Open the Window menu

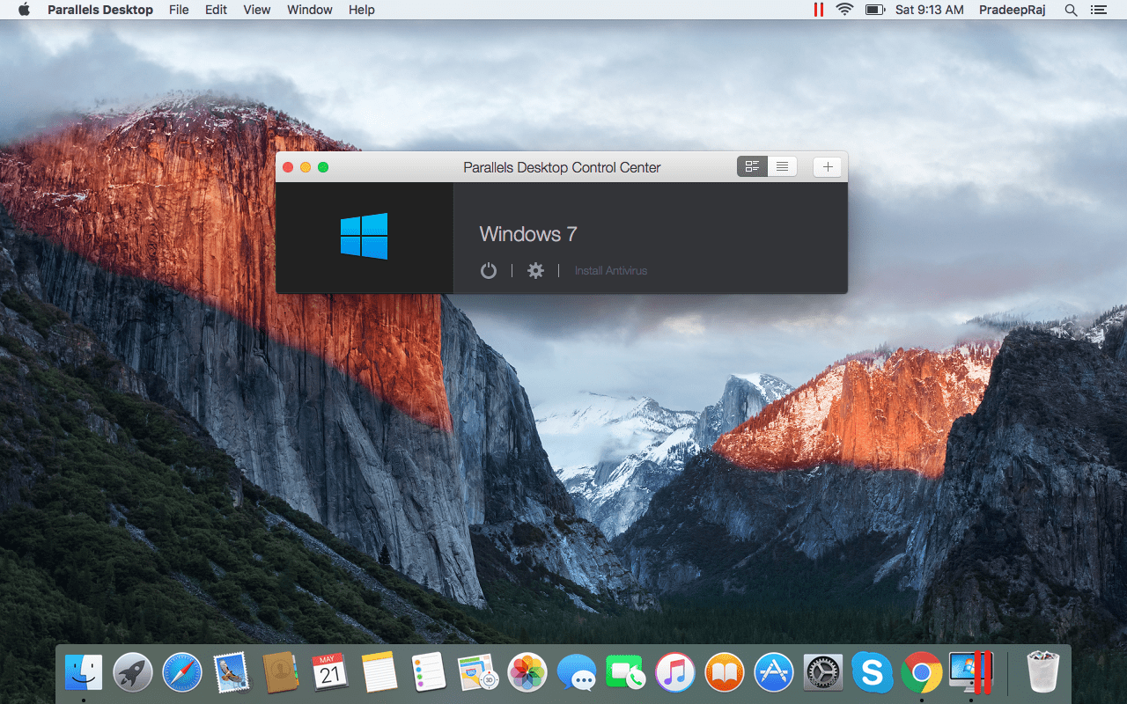click(x=310, y=10)
